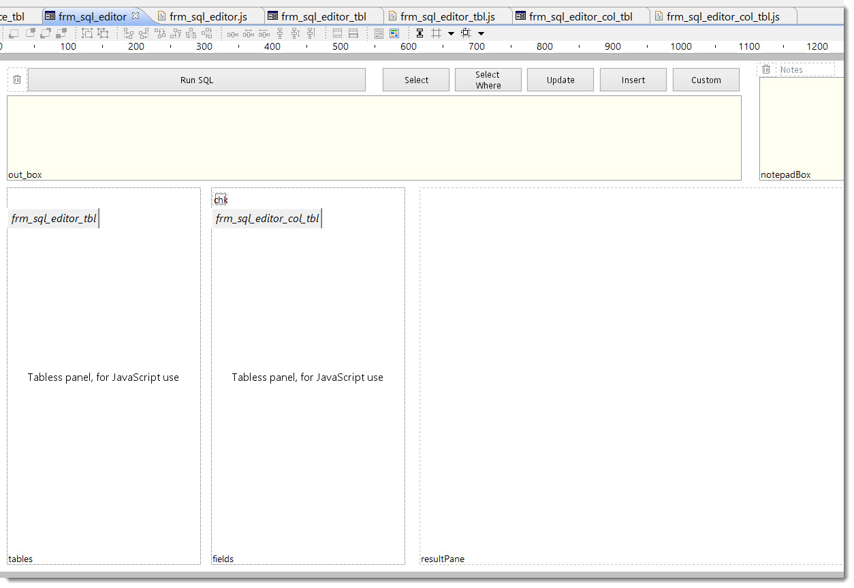Click the vertical spacing distribute icon
Screen dimensions: 854x588
pos(279,33)
